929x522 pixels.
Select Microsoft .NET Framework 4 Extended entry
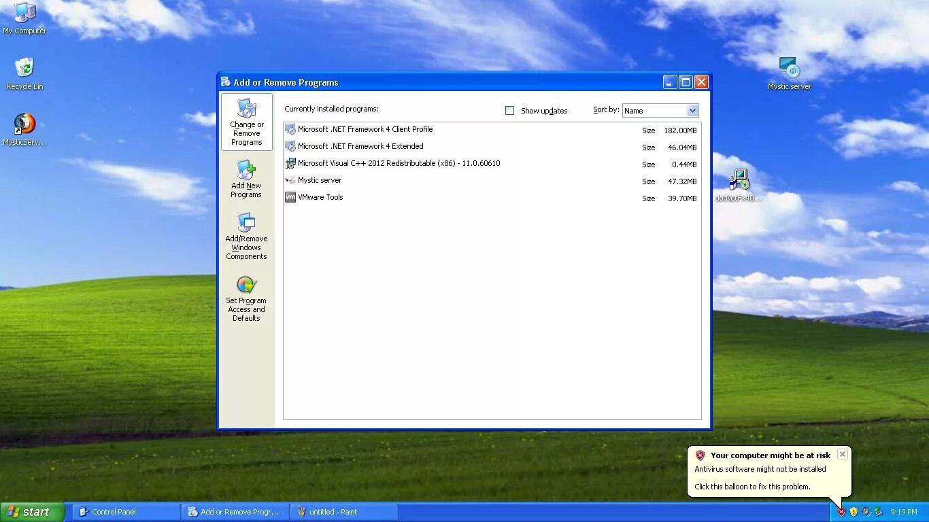tap(492, 147)
